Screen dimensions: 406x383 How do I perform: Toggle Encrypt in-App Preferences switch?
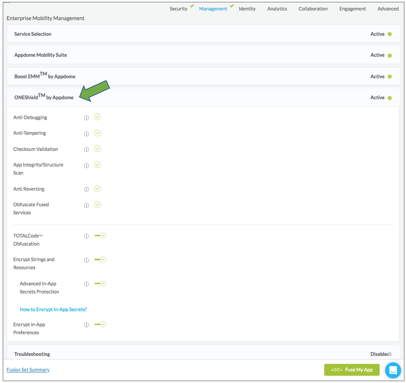pyautogui.click(x=100, y=324)
